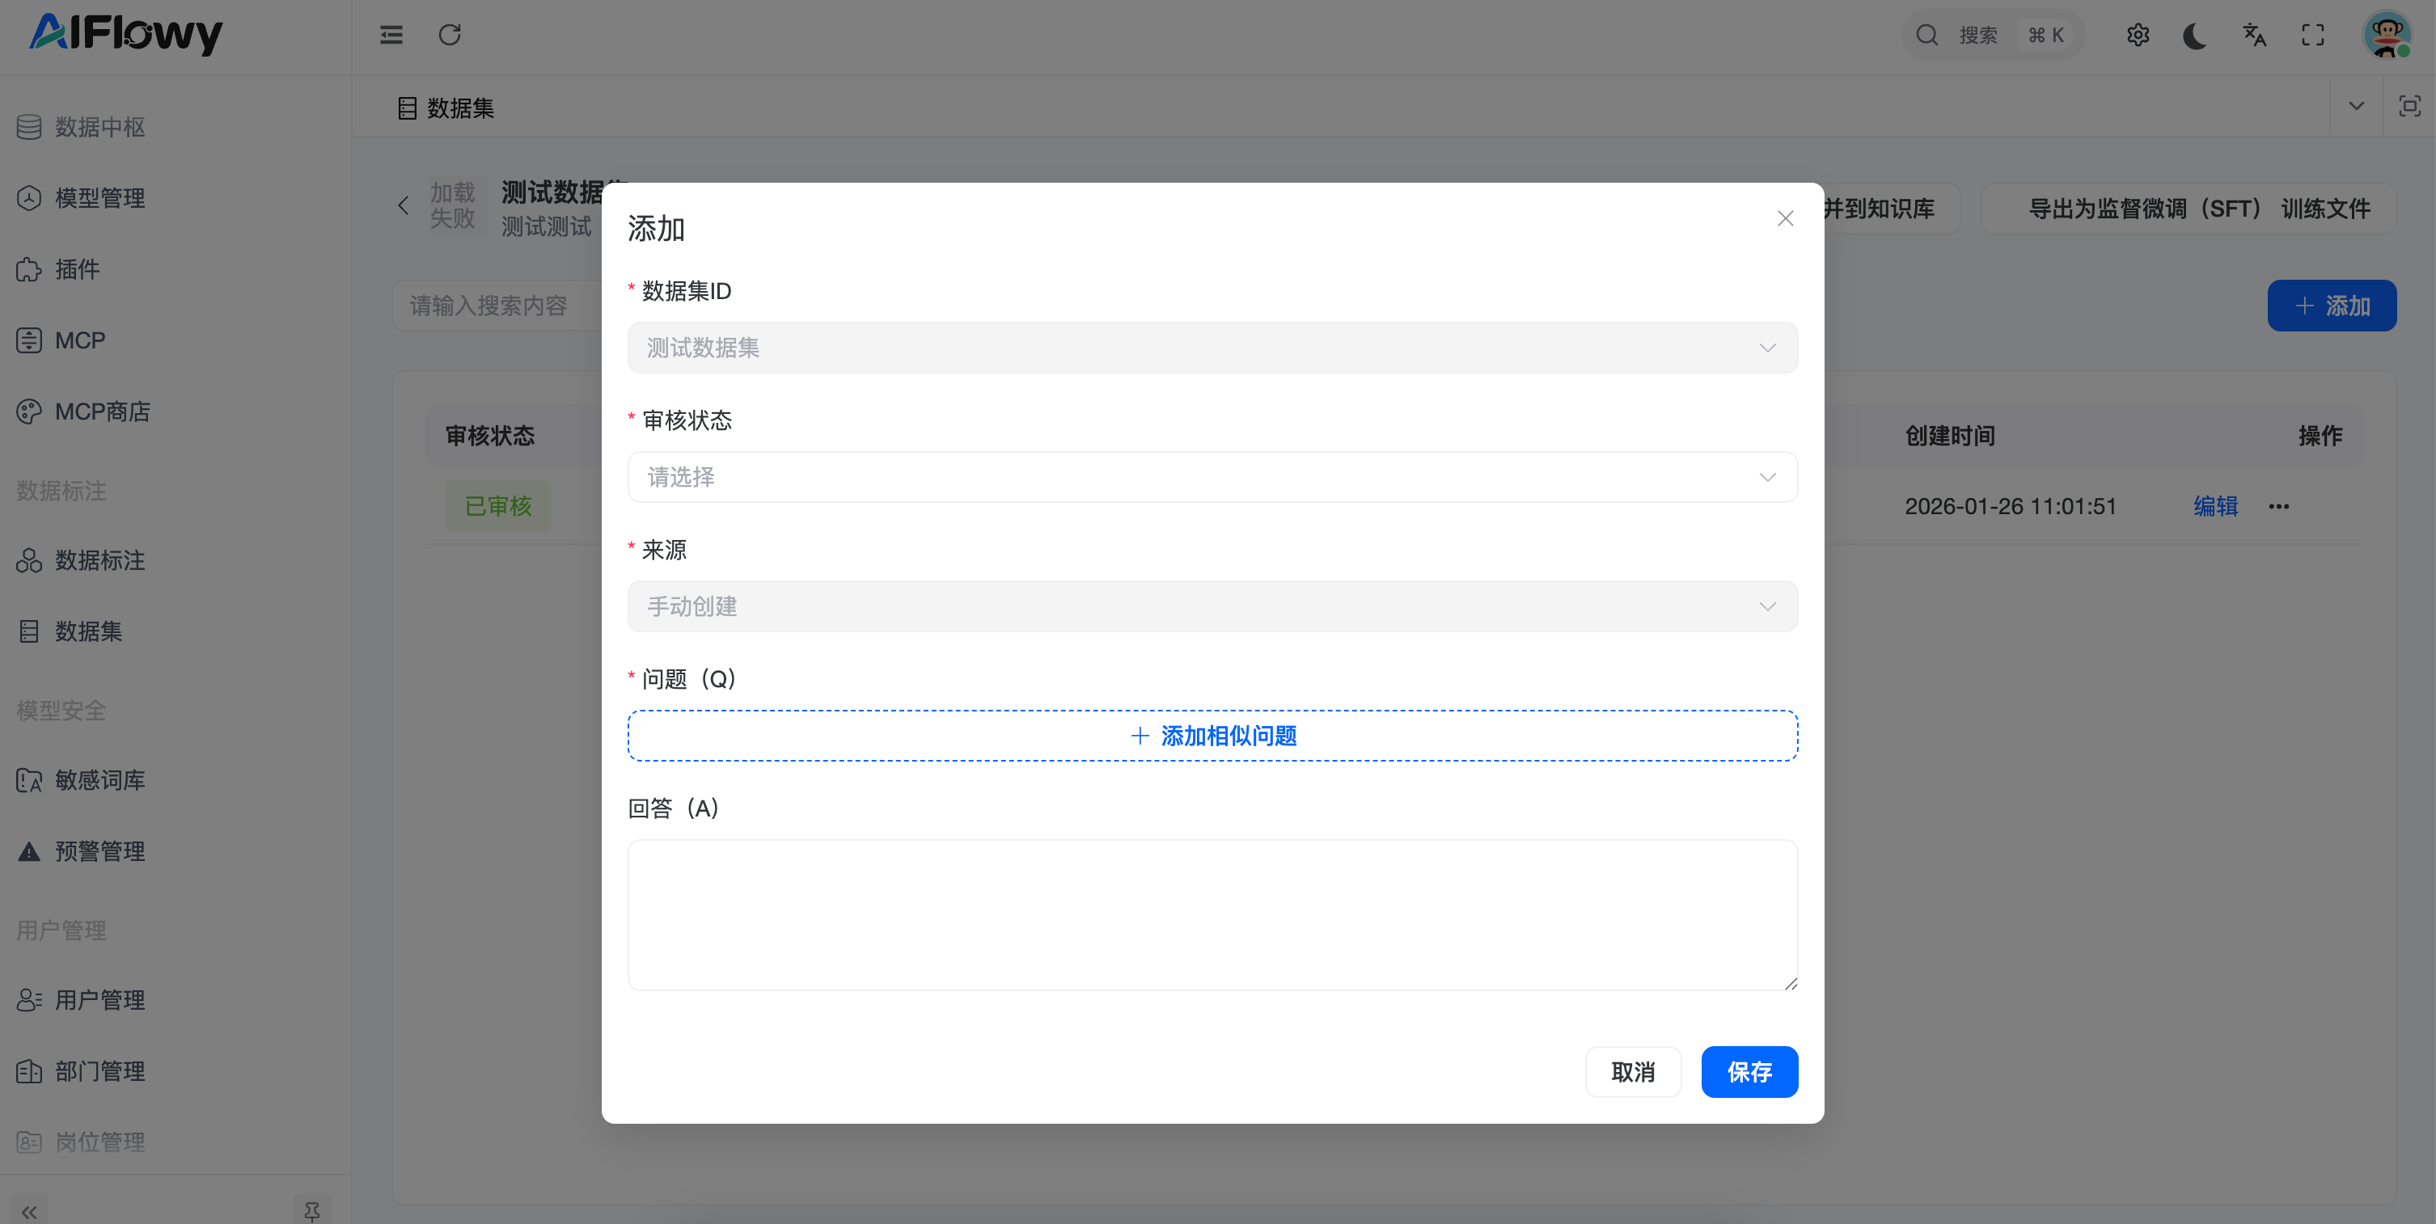Switch to dark mode moon icon

click(x=2196, y=35)
